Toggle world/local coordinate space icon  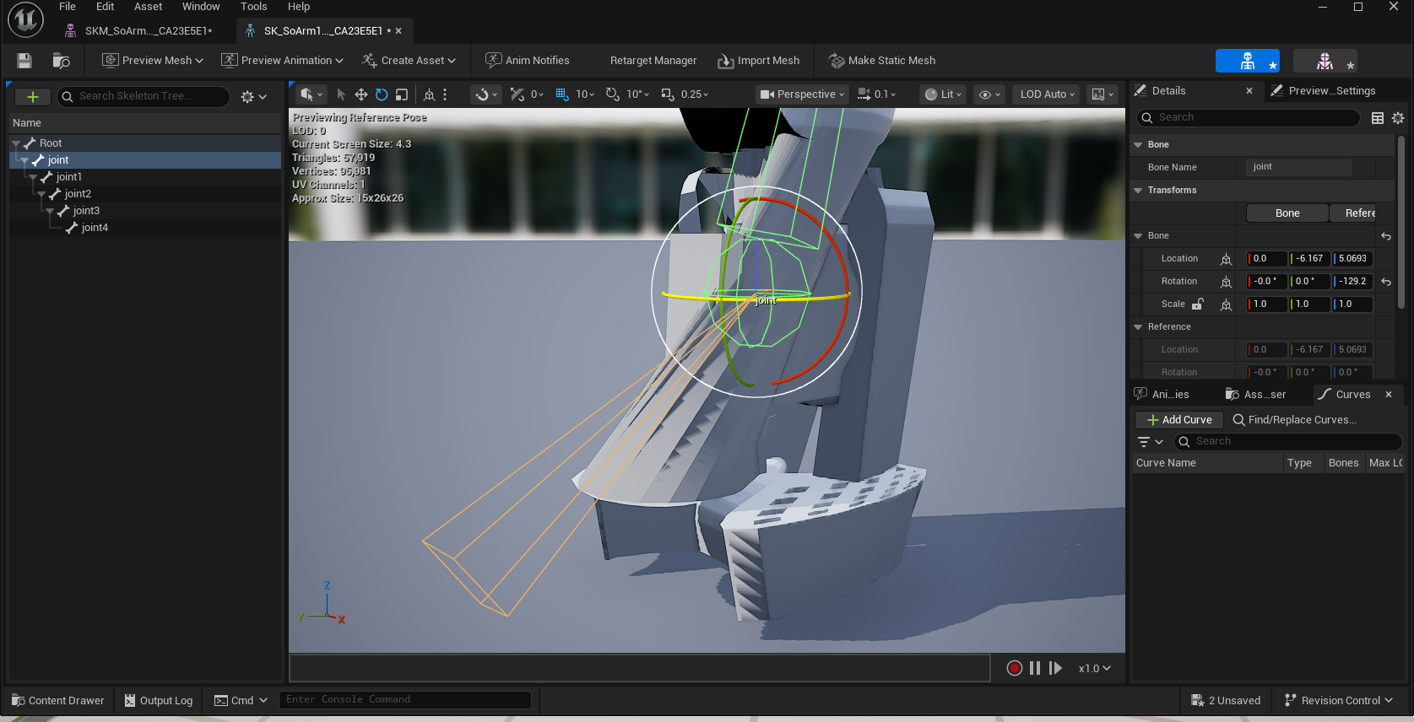(x=429, y=94)
